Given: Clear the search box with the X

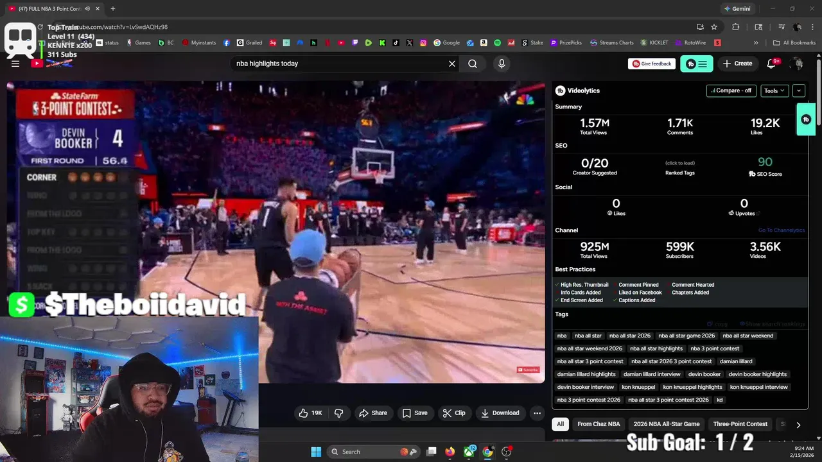Looking at the screenshot, I should 452,64.
